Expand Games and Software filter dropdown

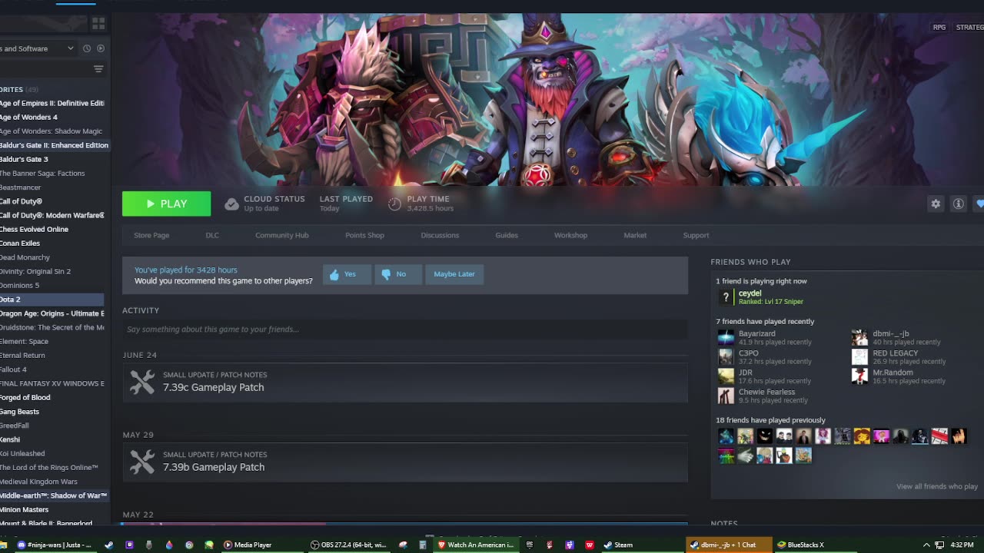point(37,48)
